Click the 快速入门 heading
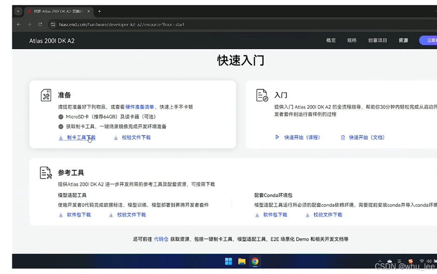Viewport: 437px width, 274px height. point(241,60)
